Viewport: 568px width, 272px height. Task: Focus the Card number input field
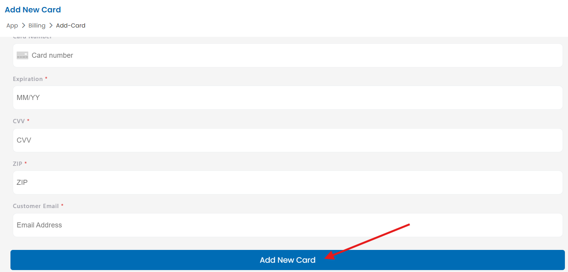click(x=287, y=55)
